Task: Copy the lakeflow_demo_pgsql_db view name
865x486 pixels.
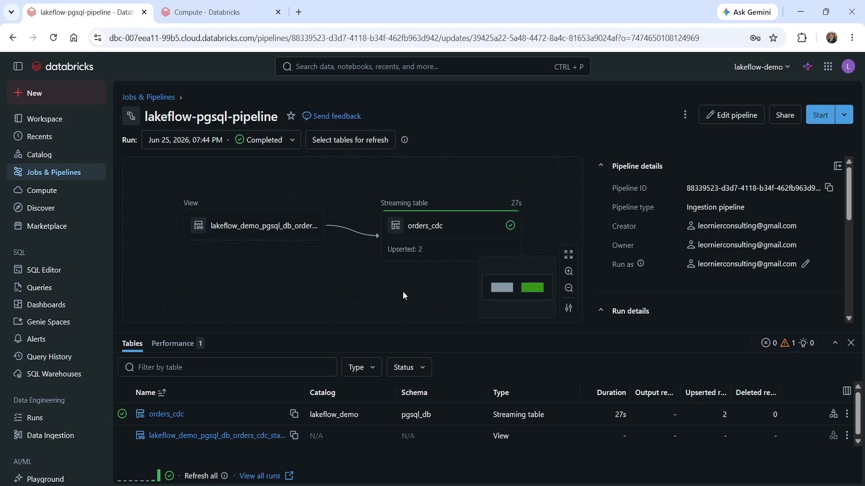Action: point(294,435)
